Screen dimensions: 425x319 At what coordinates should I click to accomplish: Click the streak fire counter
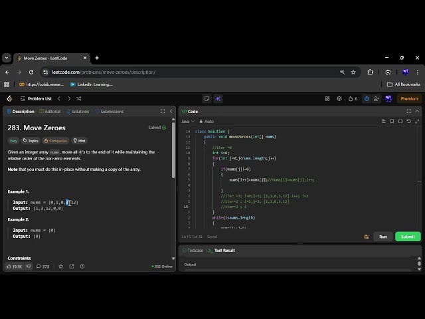[x=353, y=99]
